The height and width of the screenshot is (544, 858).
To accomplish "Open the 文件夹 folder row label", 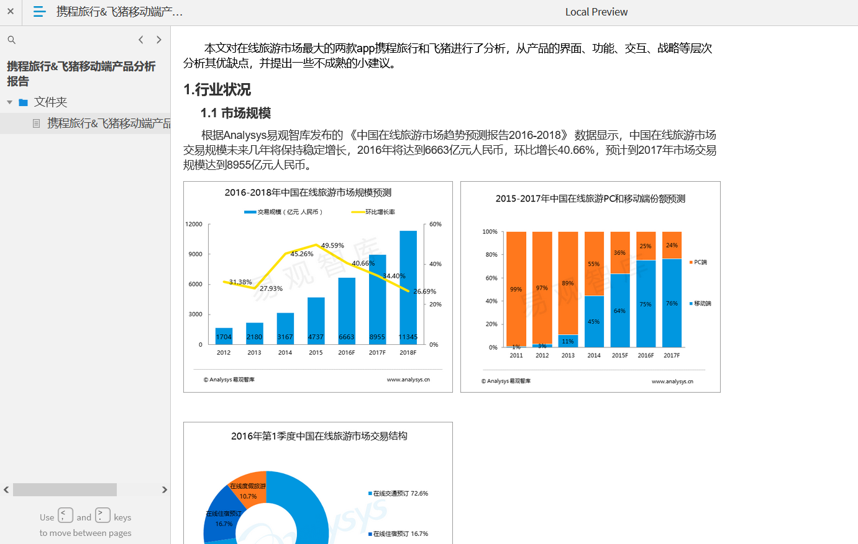I will 50,102.
